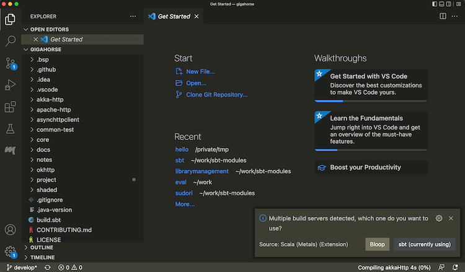Open recent project librarymanagement
The image size is (465, 272).
(x=201, y=171)
